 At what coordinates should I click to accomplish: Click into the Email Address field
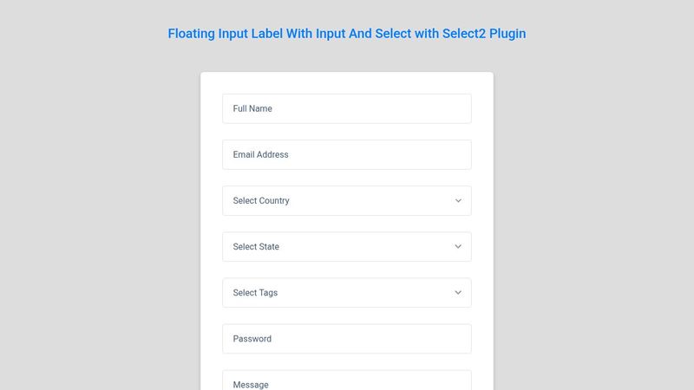click(347, 155)
